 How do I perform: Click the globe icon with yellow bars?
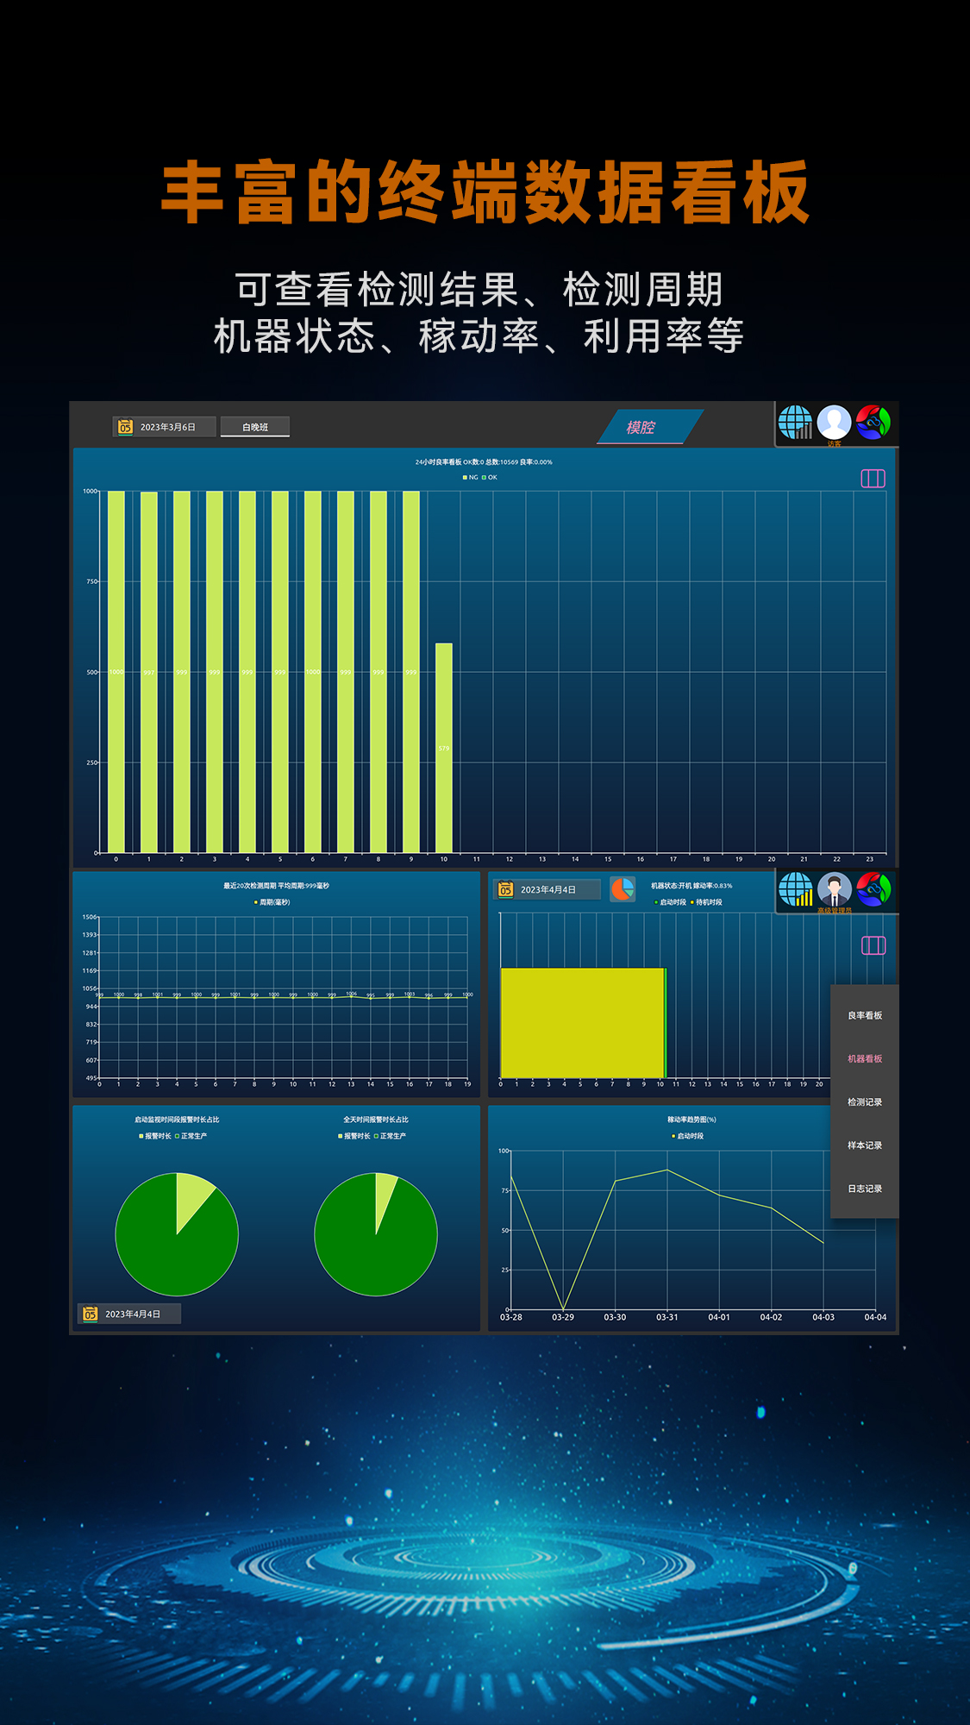(x=795, y=889)
